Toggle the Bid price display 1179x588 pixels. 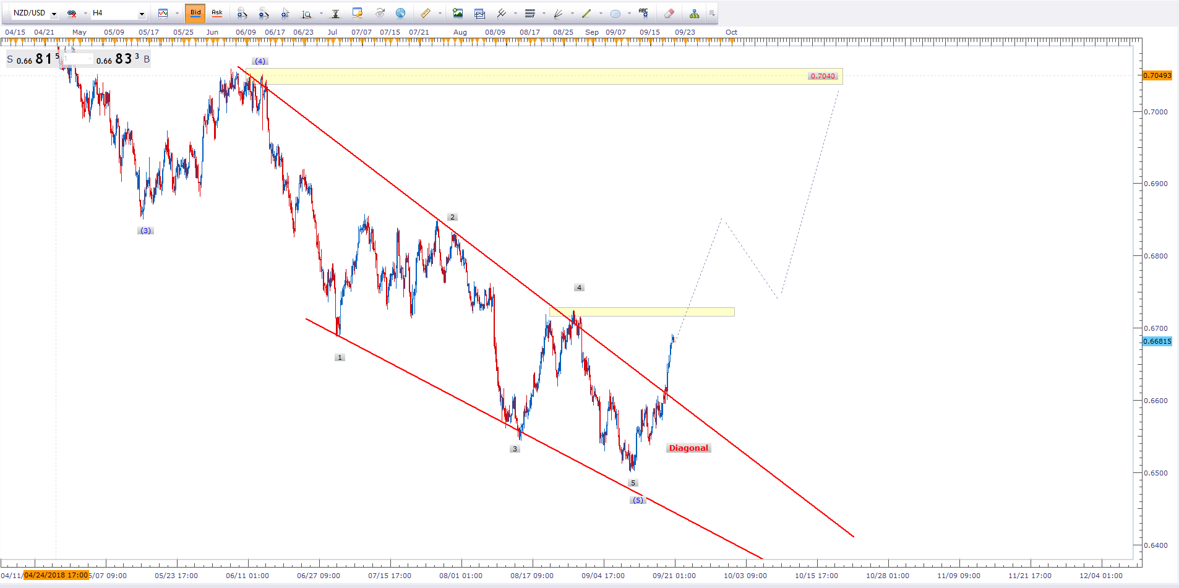tap(195, 13)
